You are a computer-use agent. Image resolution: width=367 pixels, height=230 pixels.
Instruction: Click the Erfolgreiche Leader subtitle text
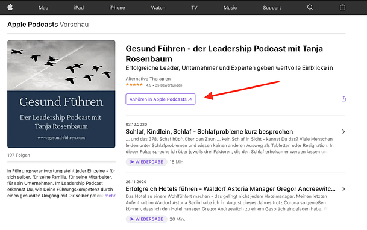[x=229, y=68]
